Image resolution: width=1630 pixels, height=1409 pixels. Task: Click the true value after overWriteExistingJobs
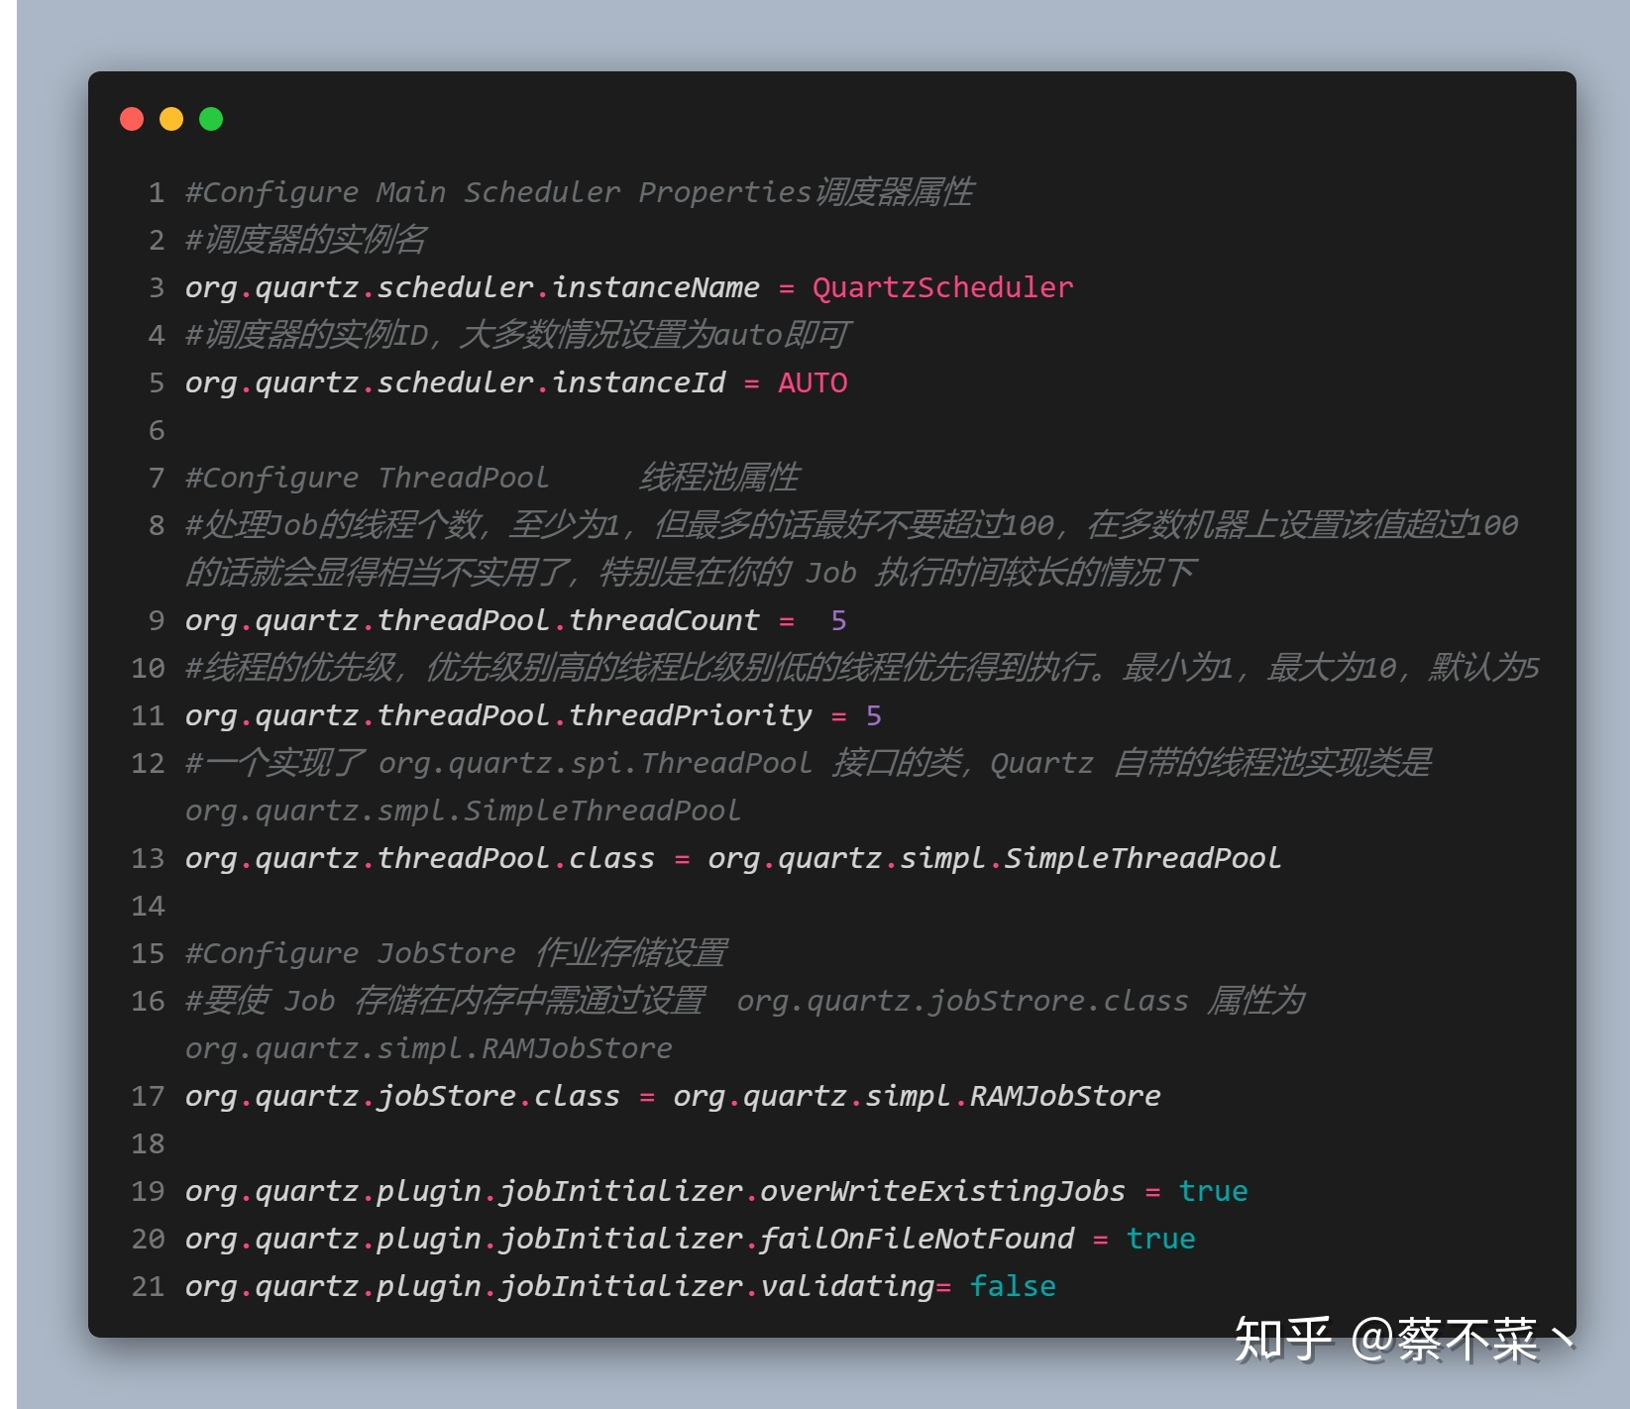tap(1213, 1191)
